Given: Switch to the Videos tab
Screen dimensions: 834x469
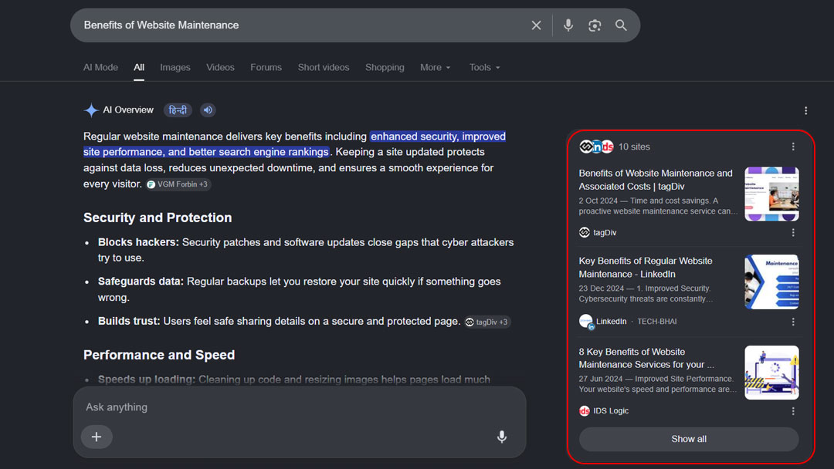Looking at the screenshot, I should click(220, 67).
